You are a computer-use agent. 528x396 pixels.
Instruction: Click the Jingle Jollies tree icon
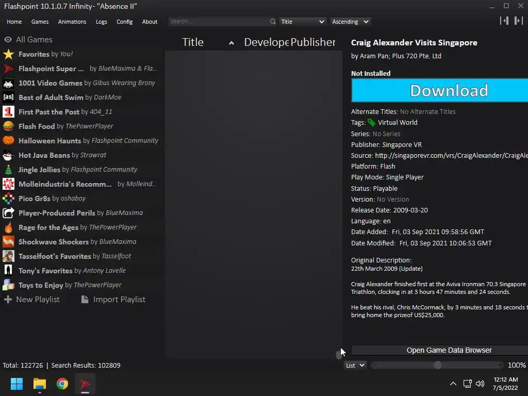pos(8,170)
